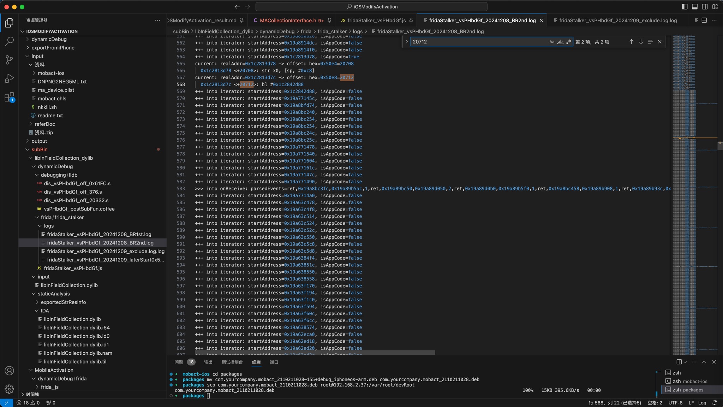Customize layout icon in title bar
This screenshot has height=407, width=723.
(x=715, y=7)
